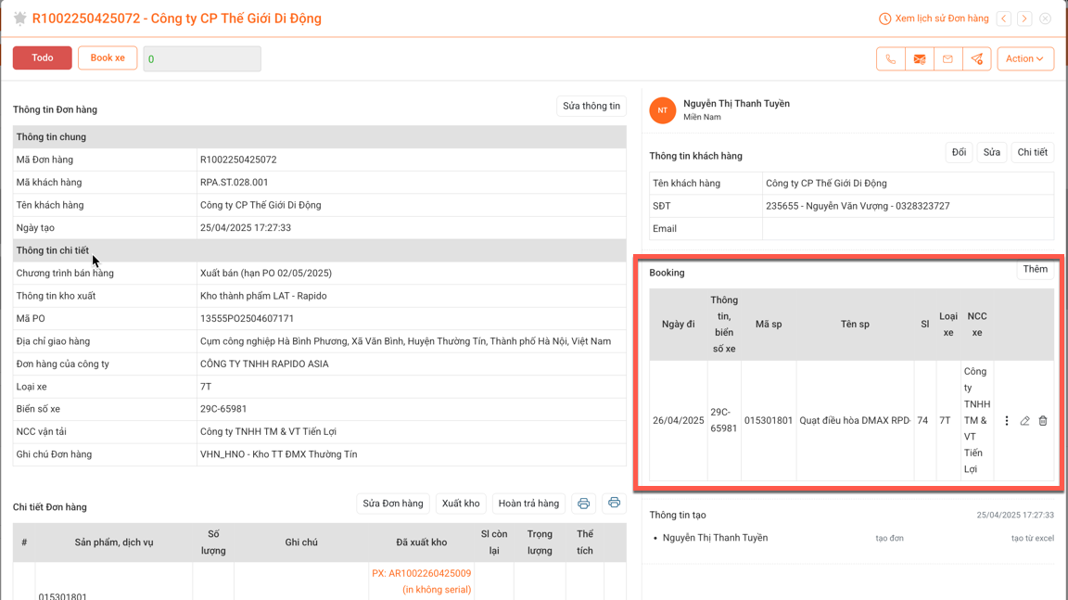
Task: Delete the booking with trash icon
Action: point(1043,421)
